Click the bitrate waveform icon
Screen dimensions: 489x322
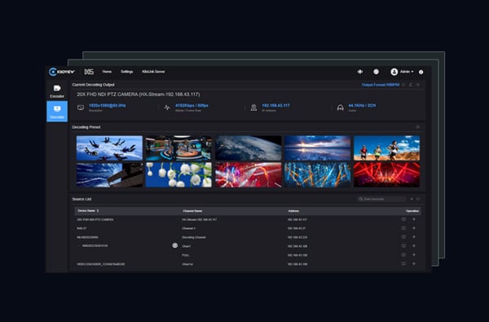click(x=167, y=108)
